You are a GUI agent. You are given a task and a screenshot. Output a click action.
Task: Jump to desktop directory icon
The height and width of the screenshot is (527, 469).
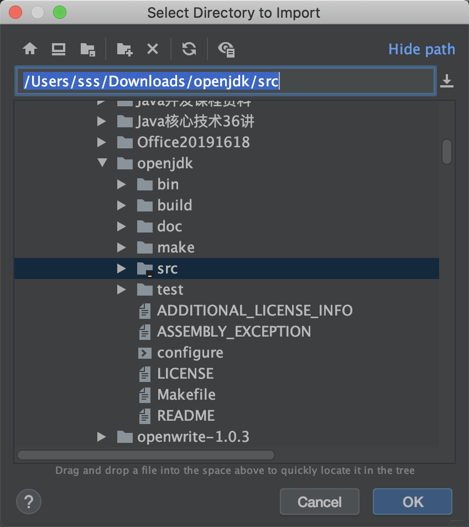tap(59, 49)
